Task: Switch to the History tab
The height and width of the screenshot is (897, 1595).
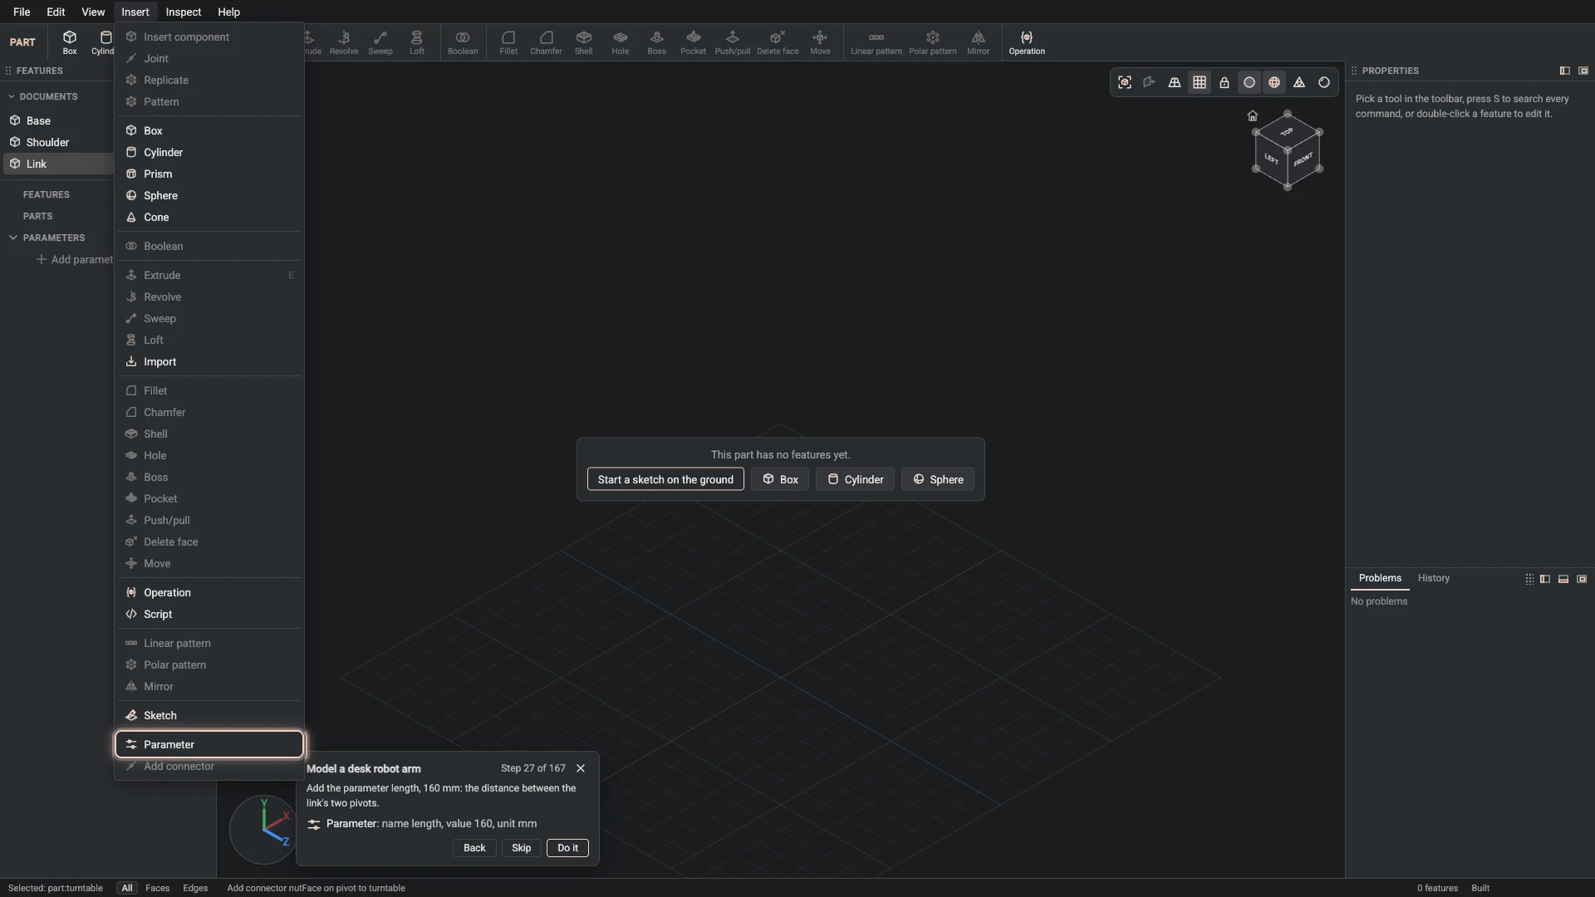Action: [1434, 578]
